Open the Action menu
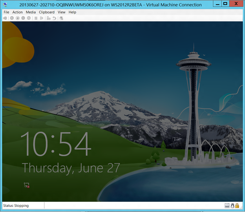The width and height of the screenshot is (245, 212). click(x=18, y=12)
